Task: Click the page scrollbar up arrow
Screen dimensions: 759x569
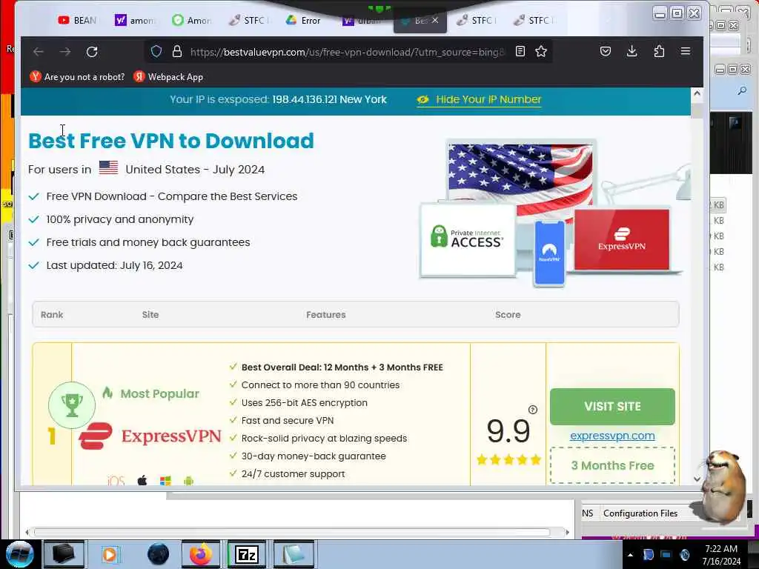Action: coord(697,93)
